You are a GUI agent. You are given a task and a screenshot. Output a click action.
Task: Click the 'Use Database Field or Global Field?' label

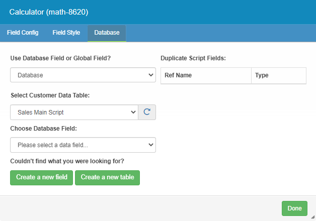[x=60, y=58]
